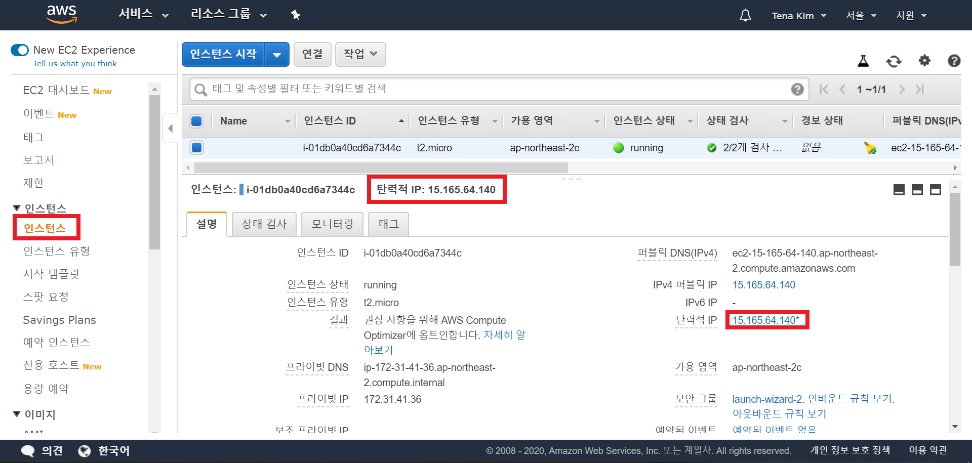Viewport: 972px width, 463px height.
Task: Open the 인스턴스 시작 dropdown arrow
Action: (277, 55)
